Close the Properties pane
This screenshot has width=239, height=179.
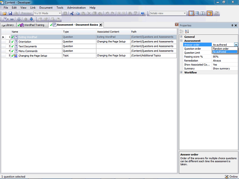236,25
